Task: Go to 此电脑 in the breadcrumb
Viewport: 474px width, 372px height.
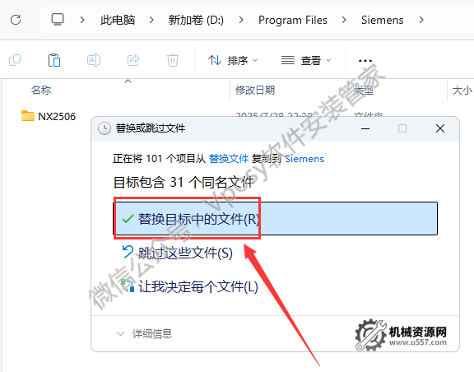Action: pos(118,20)
